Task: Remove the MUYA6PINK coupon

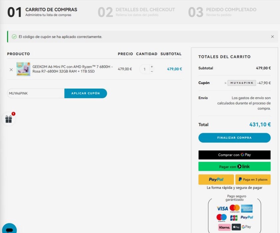Action: click(225, 83)
